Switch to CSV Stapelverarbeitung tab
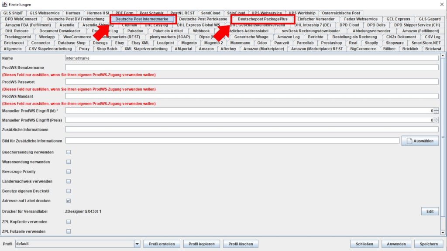Viewport: 447px width, 251px height. (x=50, y=49)
